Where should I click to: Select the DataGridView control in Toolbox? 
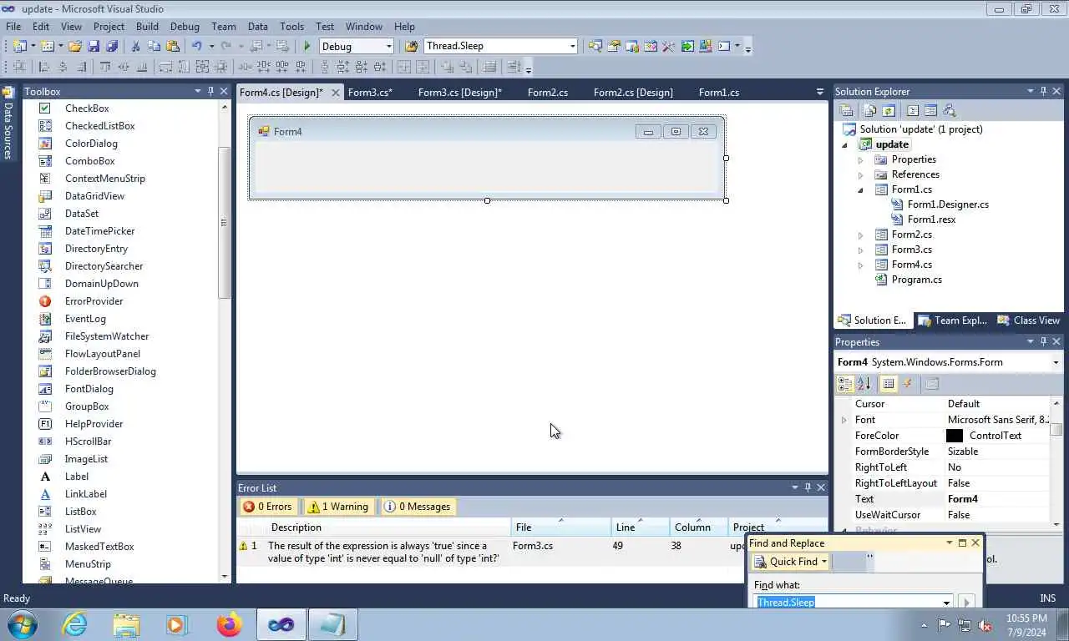coord(94,196)
